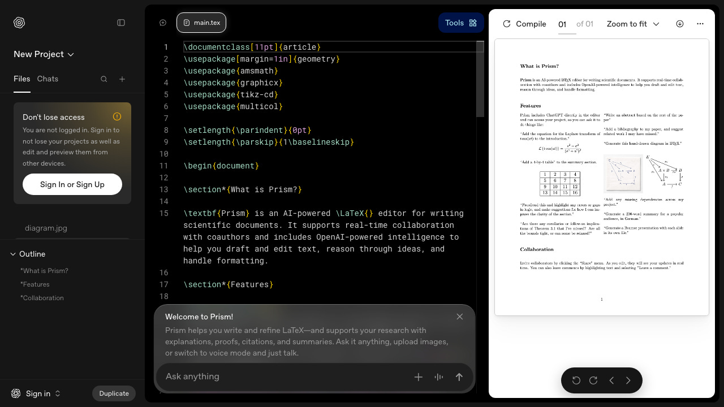The width and height of the screenshot is (724, 407).
Task: Click Sign In or Sign Up button
Action: tap(72, 184)
